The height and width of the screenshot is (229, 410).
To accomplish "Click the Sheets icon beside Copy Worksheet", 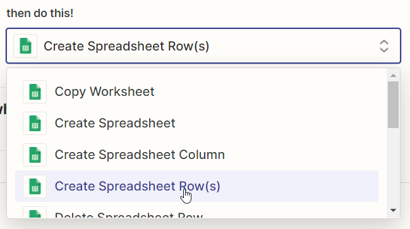I will (35, 91).
